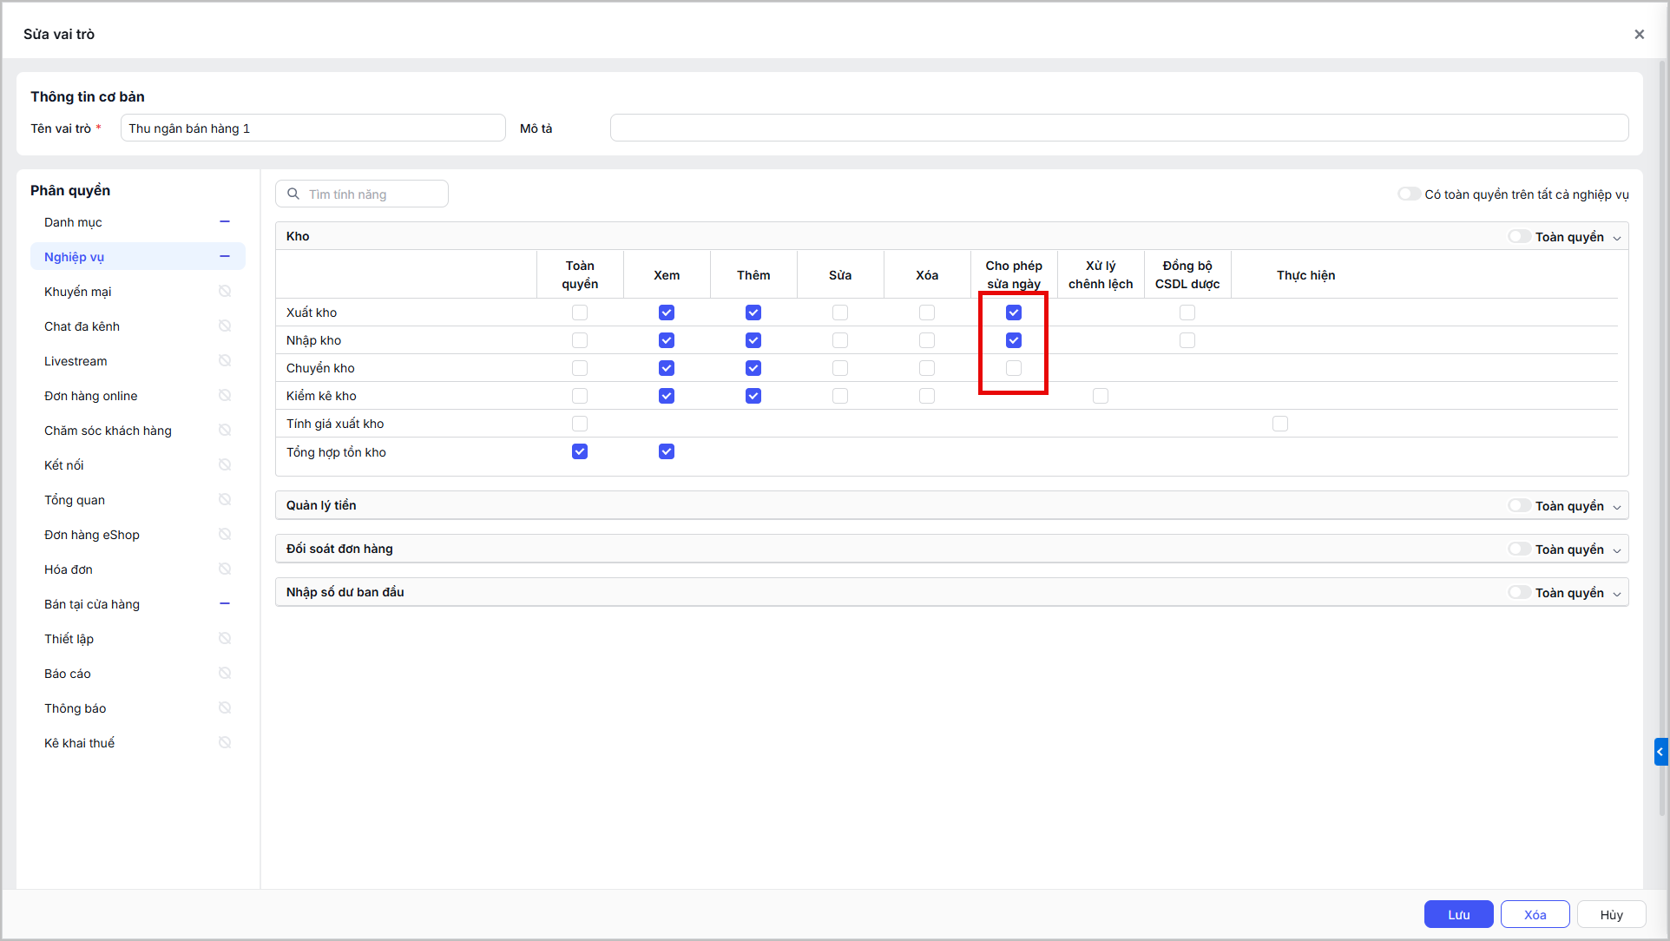Uncheck Xem permission for Xuất kho
Viewport: 1670px width, 941px height.
667,313
